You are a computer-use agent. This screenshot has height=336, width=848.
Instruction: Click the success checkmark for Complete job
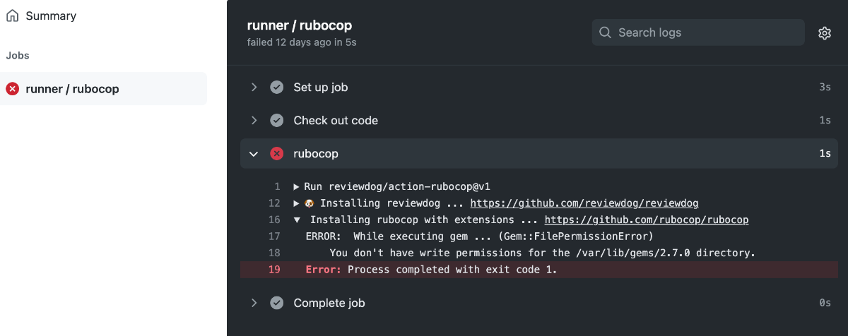[x=277, y=303]
